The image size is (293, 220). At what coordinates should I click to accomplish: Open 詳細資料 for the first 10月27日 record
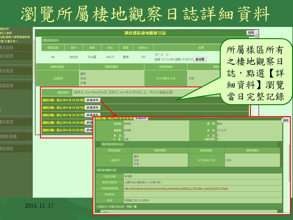(x=92, y=108)
